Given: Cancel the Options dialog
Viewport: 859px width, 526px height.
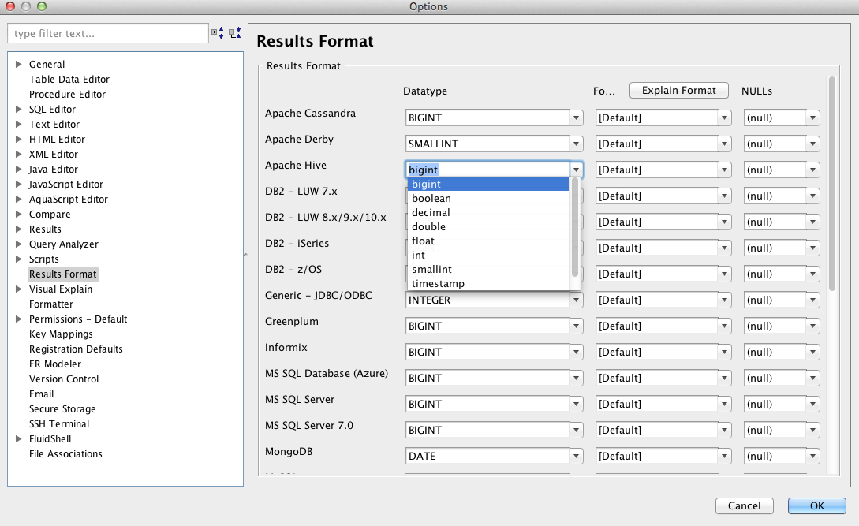Looking at the screenshot, I should coord(744,506).
